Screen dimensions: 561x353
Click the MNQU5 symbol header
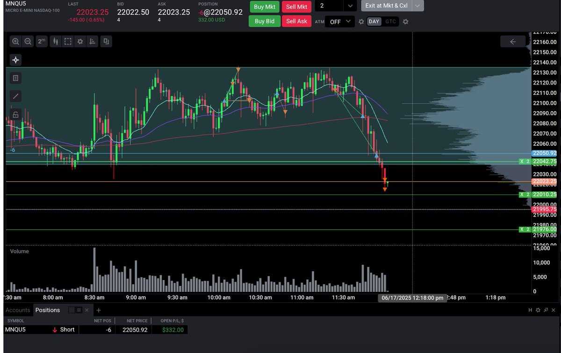coord(15,4)
